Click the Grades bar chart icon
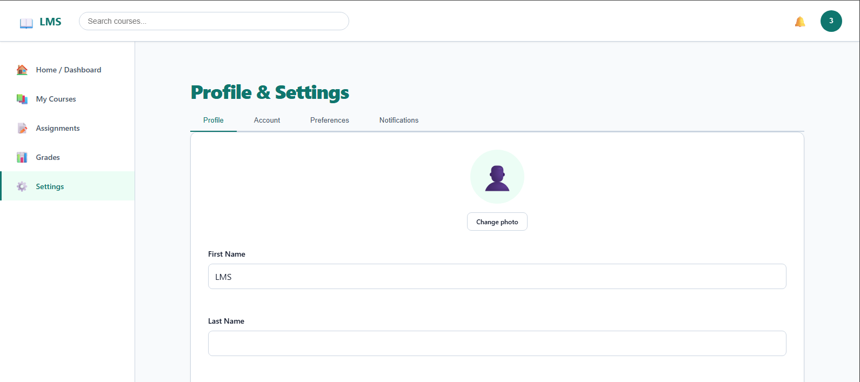This screenshot has height=382, width=860. pos(22,157)
